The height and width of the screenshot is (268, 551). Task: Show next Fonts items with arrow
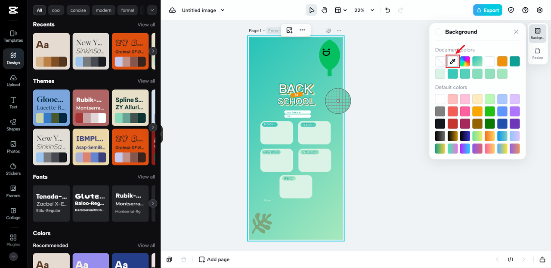[153, 204]
